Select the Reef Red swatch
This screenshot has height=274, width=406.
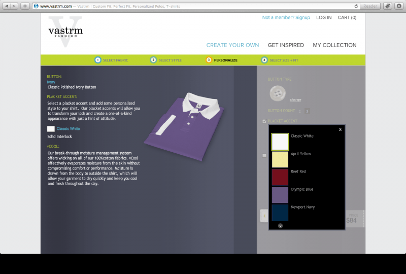pyautogui.click(x=280, y=177)
